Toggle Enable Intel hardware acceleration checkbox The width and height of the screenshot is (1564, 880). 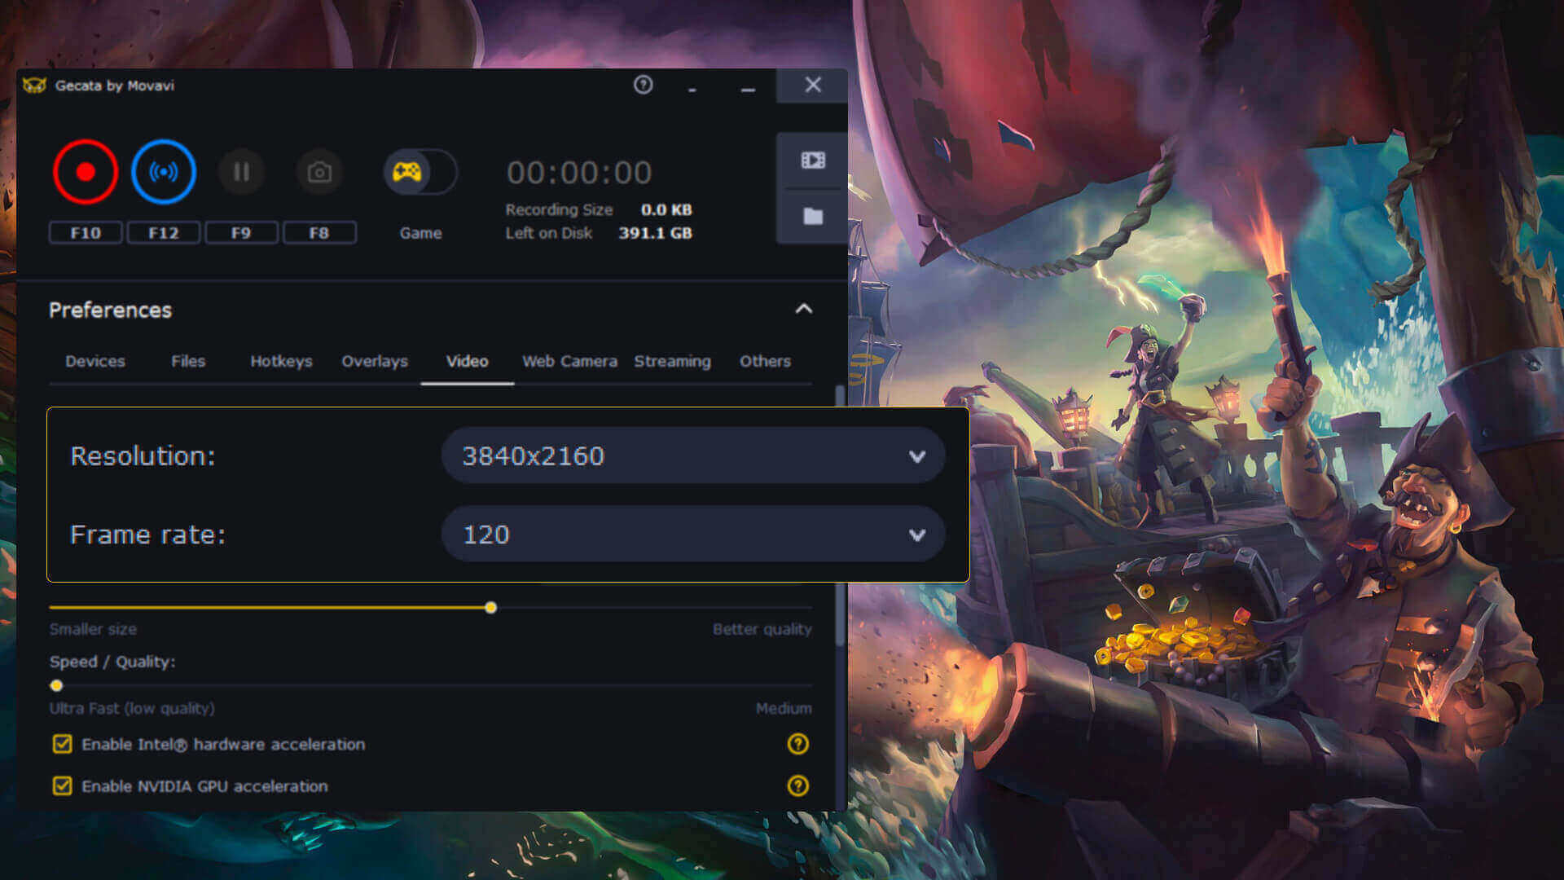(x=62, y=744)
